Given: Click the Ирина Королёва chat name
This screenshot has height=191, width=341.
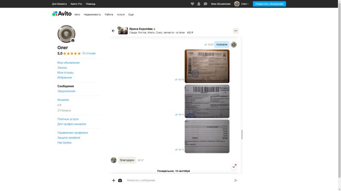Looking at the screenshot, I should coord(141,29).
